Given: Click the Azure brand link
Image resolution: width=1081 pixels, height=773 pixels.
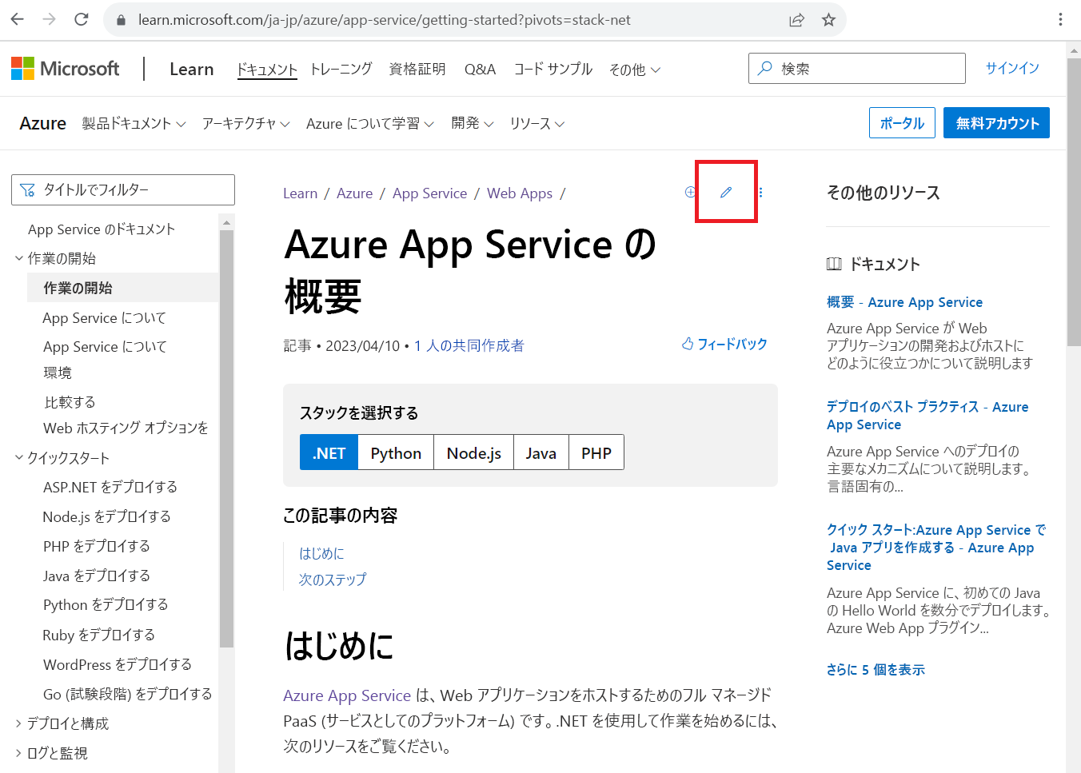Looking at the screenshot, I should click(x=43, y=123).
